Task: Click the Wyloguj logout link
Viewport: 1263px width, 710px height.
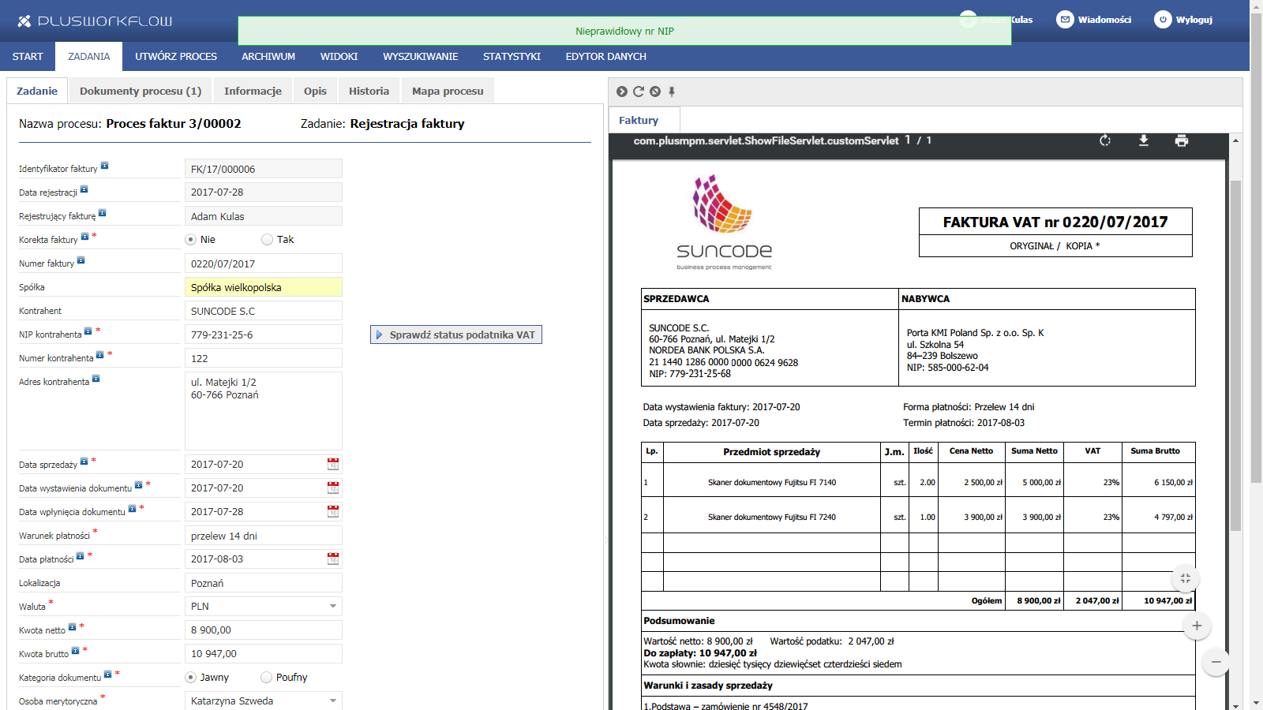Action: coord(1184,20)
